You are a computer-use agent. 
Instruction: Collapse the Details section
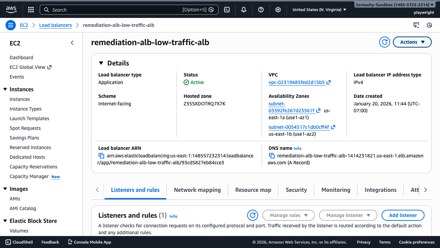pos(101,63)
